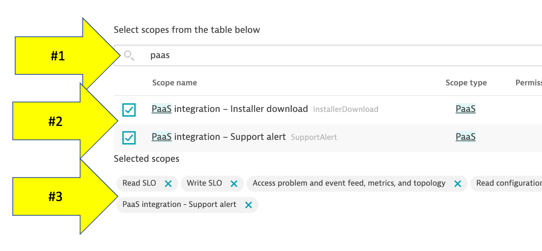This screenshot has height=251, width=542.
Task: Click the yellow #1 arrow annotation
Action: [x=58, y=56]
